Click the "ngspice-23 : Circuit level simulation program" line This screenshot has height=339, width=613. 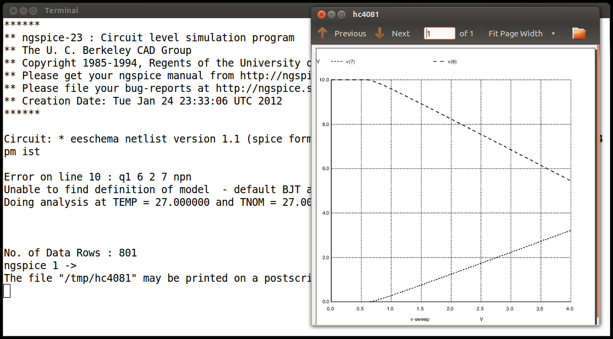point(149,38)
